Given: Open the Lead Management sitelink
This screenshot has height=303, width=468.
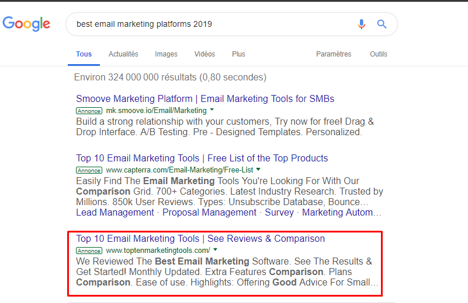Looking at the screenshot, I should coord(115,213).
